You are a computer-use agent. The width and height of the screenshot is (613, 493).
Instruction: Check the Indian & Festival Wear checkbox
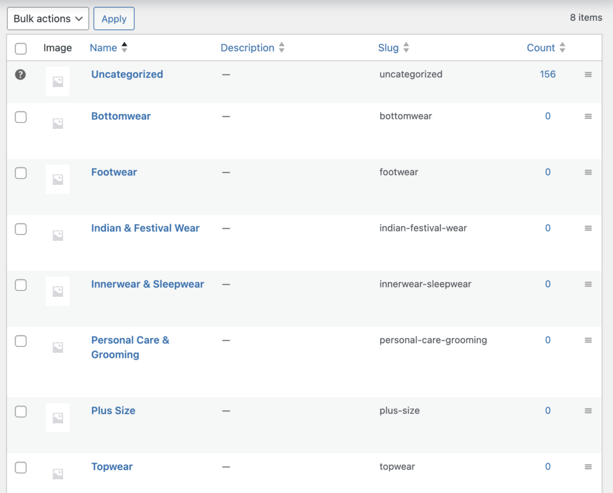click(x=21, y=229)
